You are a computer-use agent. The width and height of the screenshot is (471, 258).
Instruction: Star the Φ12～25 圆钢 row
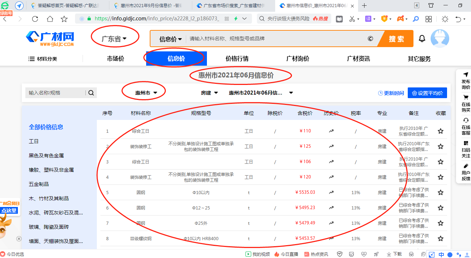click(x=441, y=208)
